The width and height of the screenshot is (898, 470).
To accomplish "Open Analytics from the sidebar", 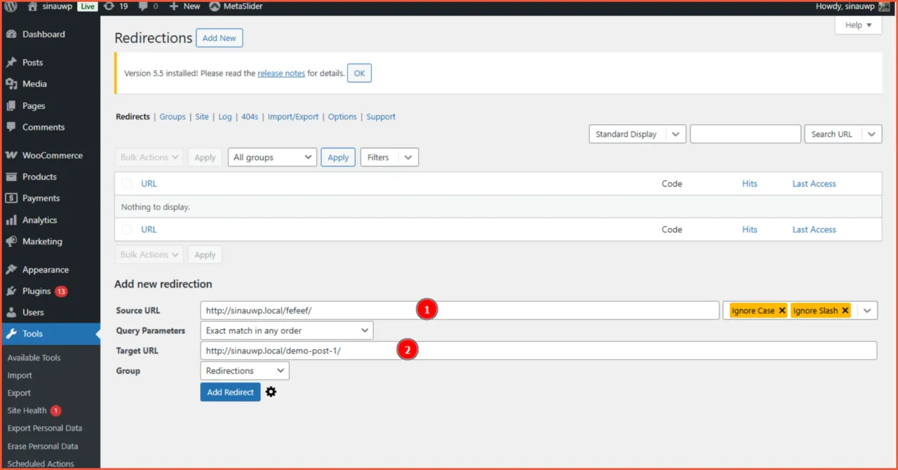I will pyautogui.click(x=40, y=220).
